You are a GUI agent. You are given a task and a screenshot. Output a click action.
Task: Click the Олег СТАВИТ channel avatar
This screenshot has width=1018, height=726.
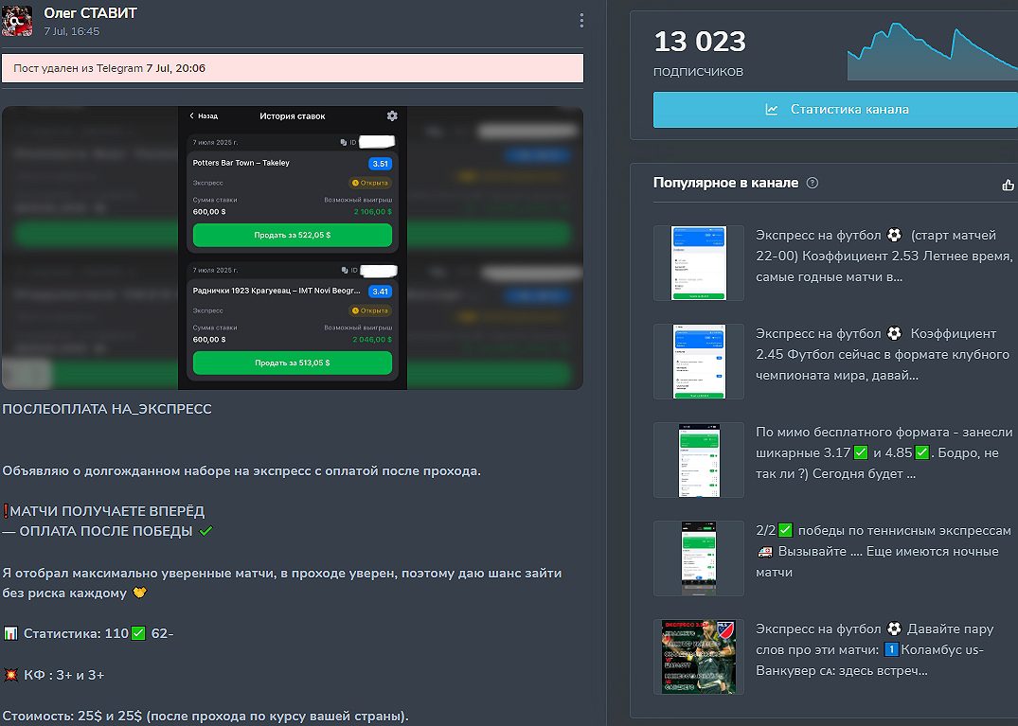(18, 21)
